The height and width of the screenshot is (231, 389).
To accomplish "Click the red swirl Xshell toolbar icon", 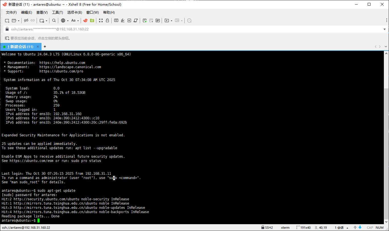I will 86,20.
